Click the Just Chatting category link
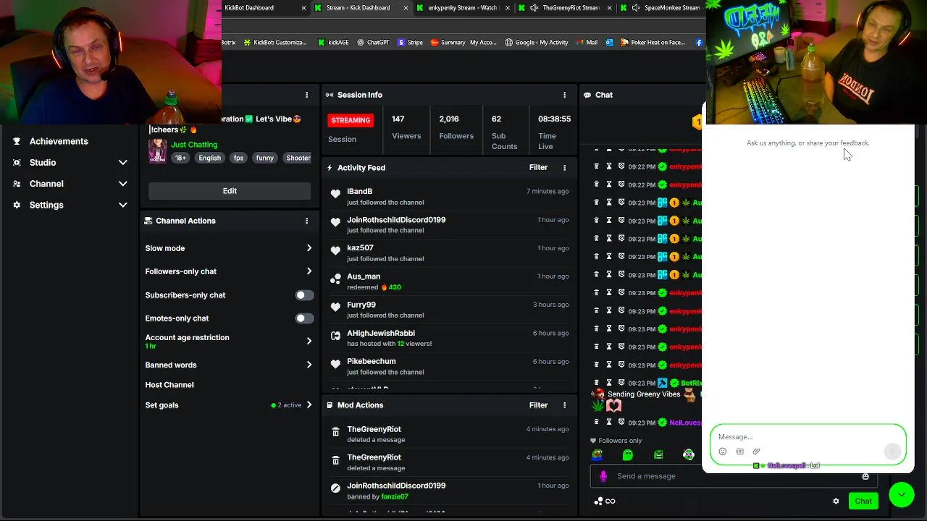The height and width of the screenshot is (521, 927). tap(194, 145)
